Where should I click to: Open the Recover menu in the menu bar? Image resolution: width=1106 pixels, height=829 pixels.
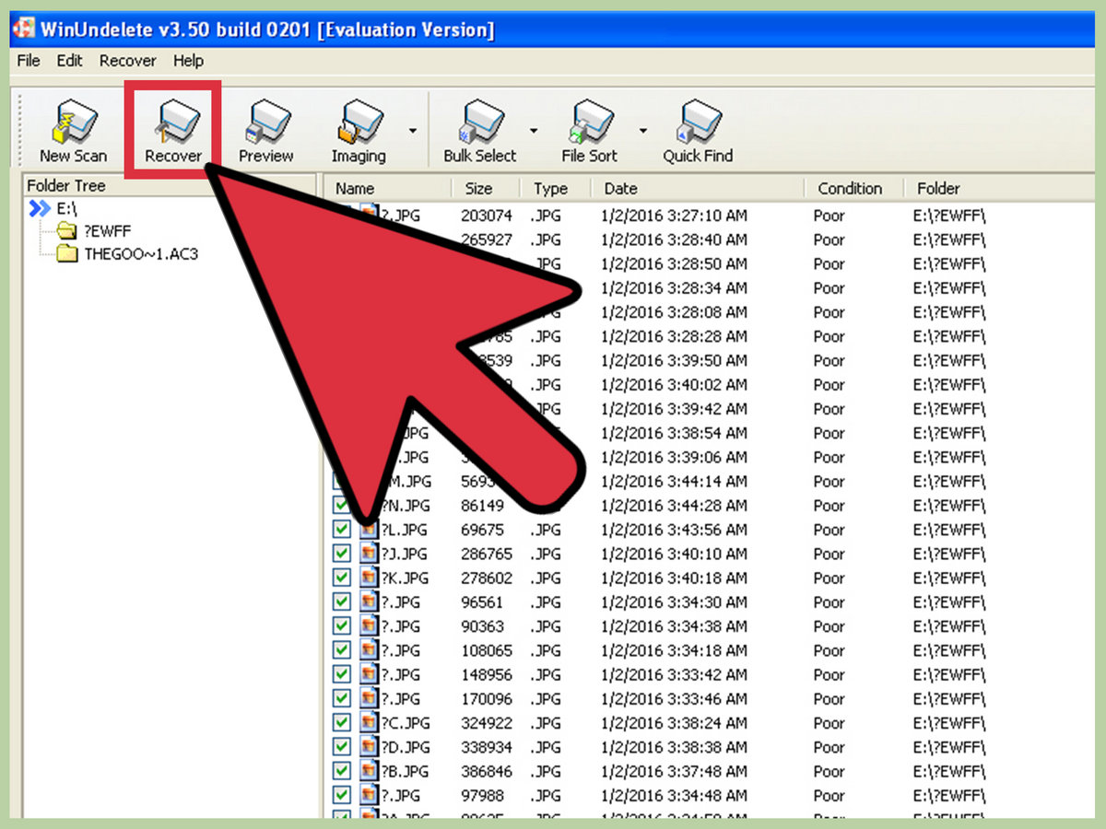point(128,61)
